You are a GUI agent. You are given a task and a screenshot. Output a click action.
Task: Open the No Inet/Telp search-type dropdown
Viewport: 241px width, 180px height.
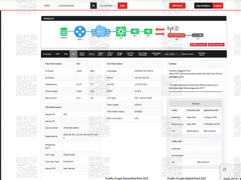107,6
